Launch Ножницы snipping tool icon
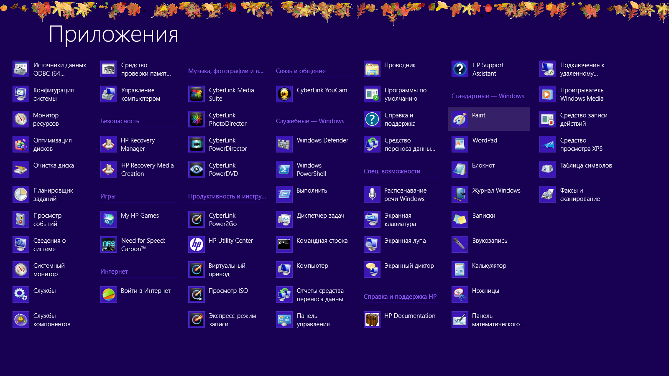The image size is (669, 376). pos(460,295)
